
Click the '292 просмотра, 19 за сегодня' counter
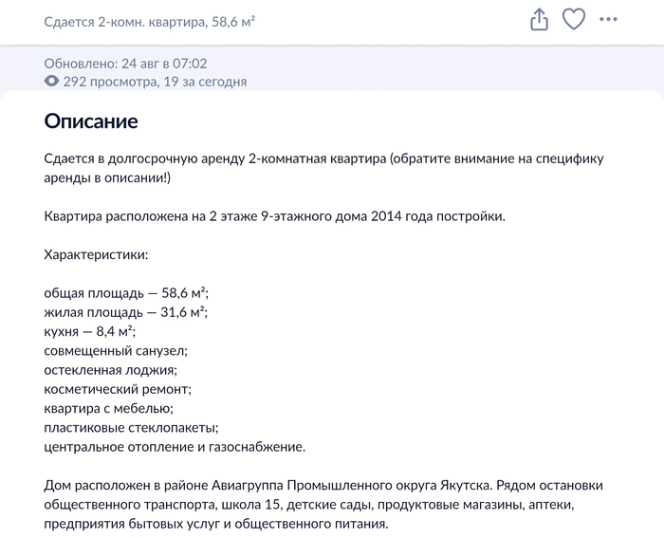point(155,82)
